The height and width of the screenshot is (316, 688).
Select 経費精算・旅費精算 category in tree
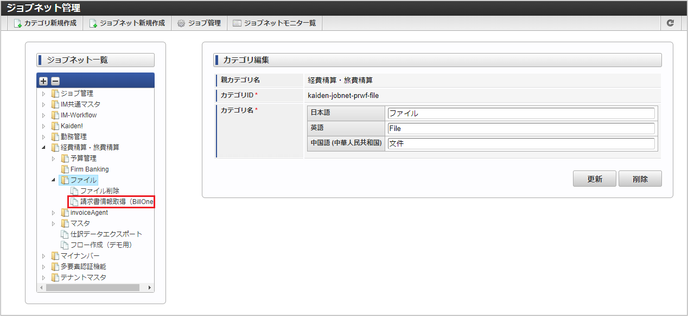point(90,148)
